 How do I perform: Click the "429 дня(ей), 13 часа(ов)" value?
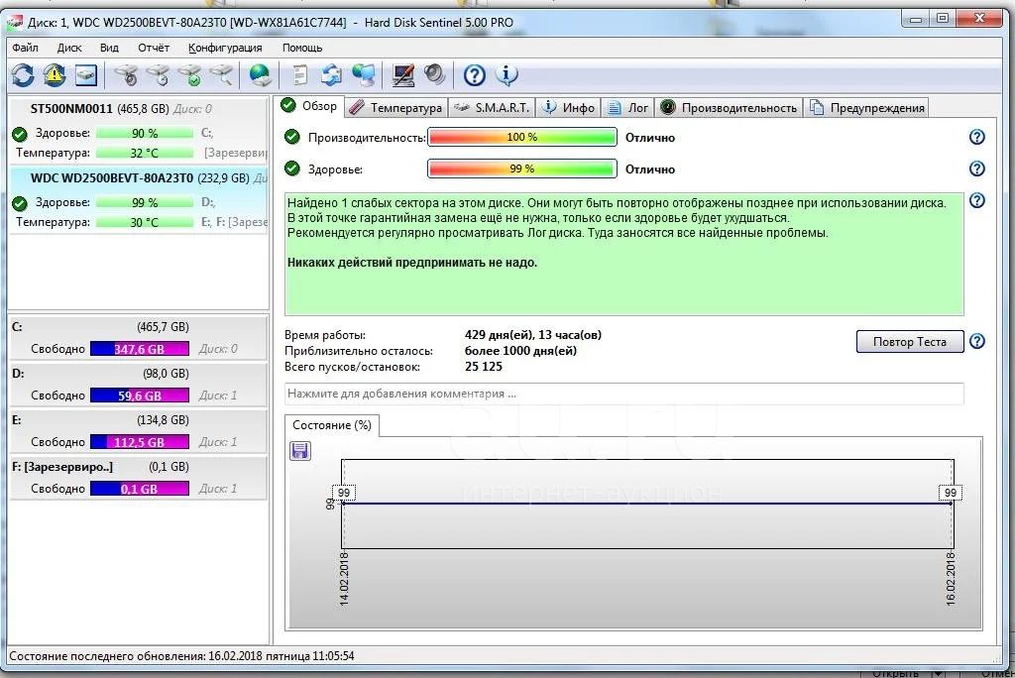532,335
